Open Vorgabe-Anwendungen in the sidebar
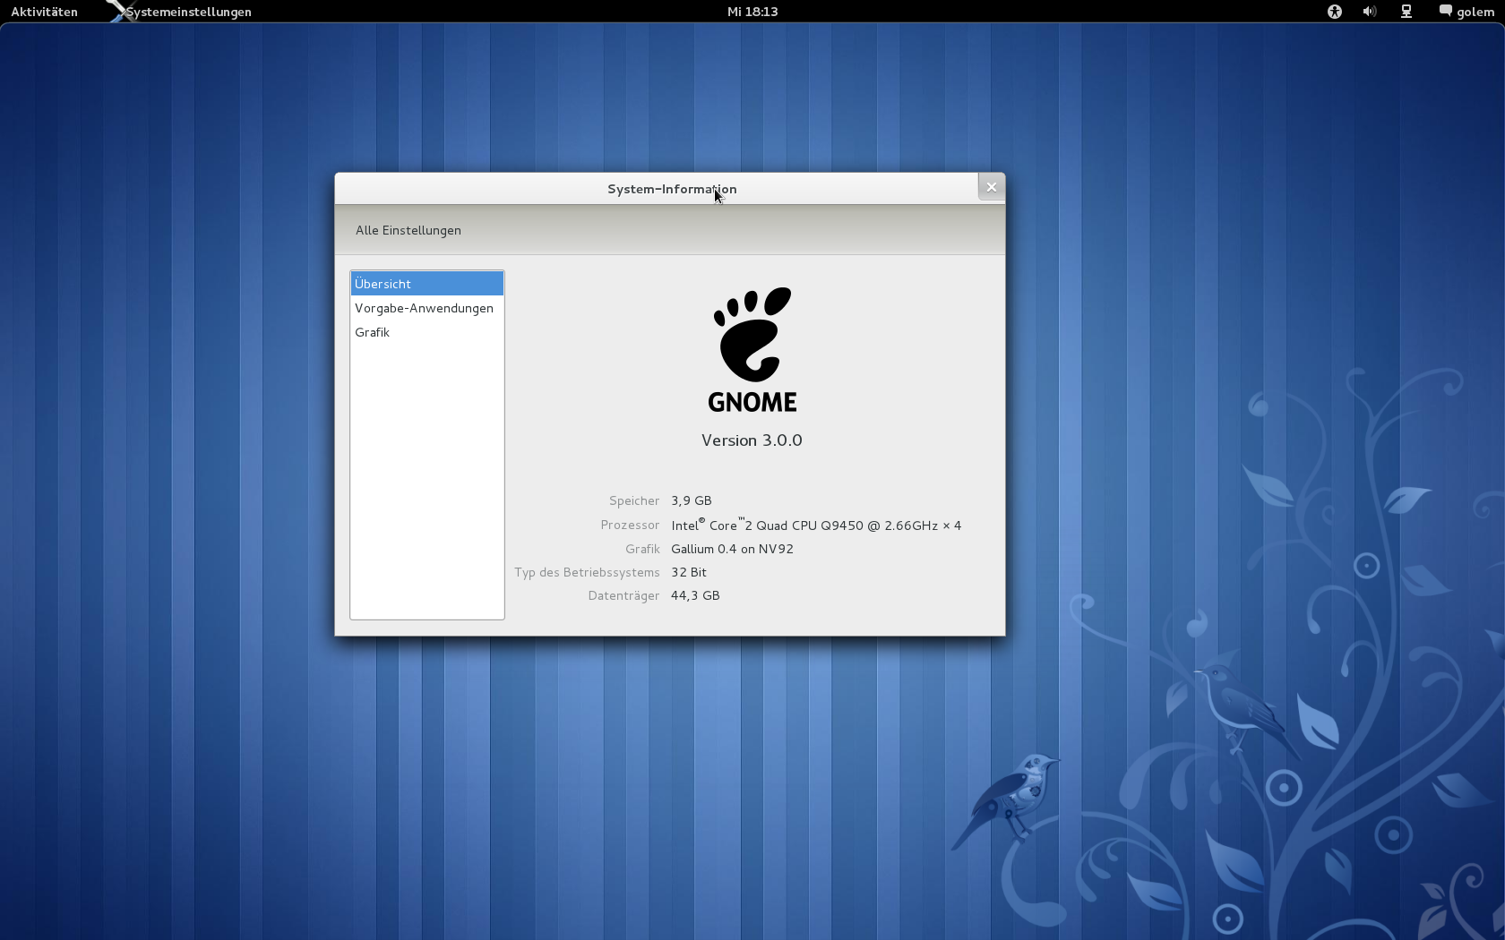 point(425,308)
